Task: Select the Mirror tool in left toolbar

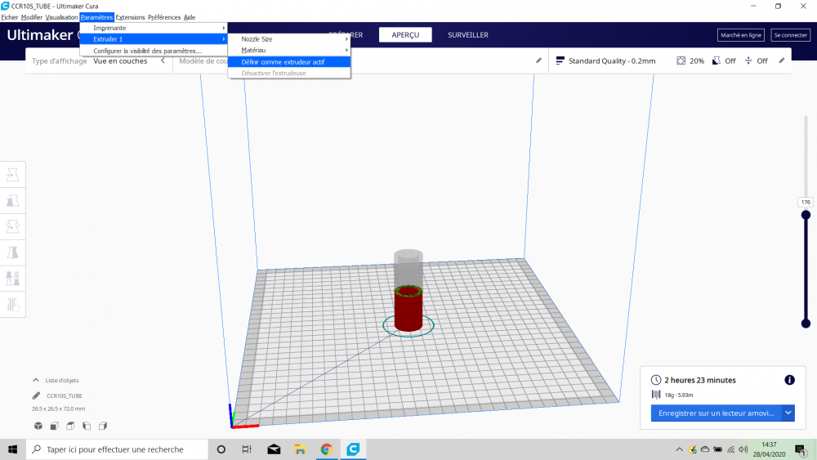Action: [12, 252]
